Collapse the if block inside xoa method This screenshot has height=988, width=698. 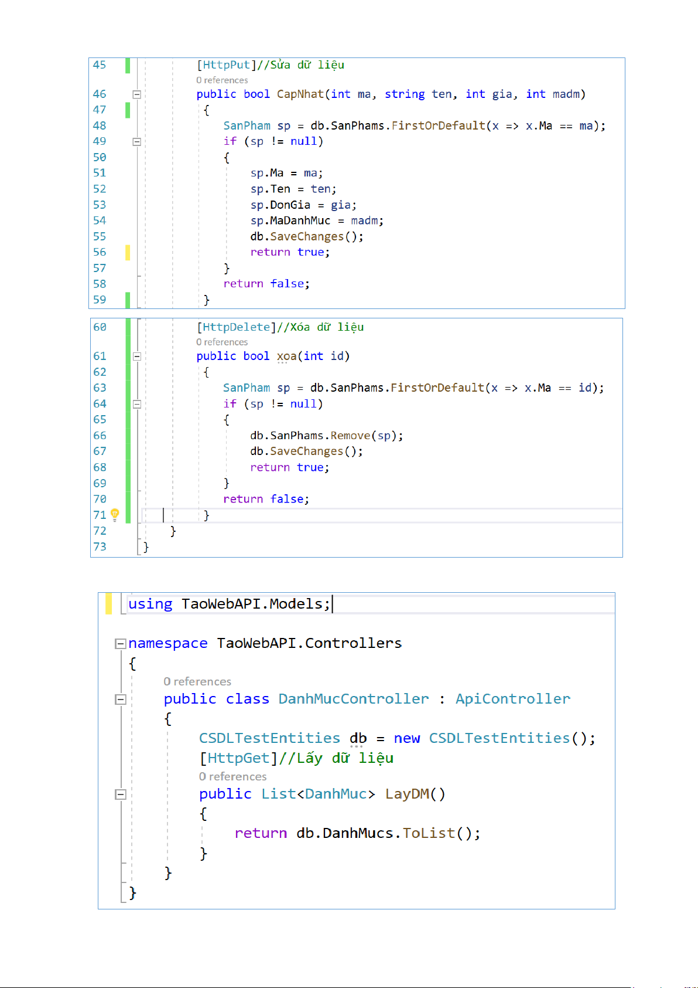(x=136, y=404)
